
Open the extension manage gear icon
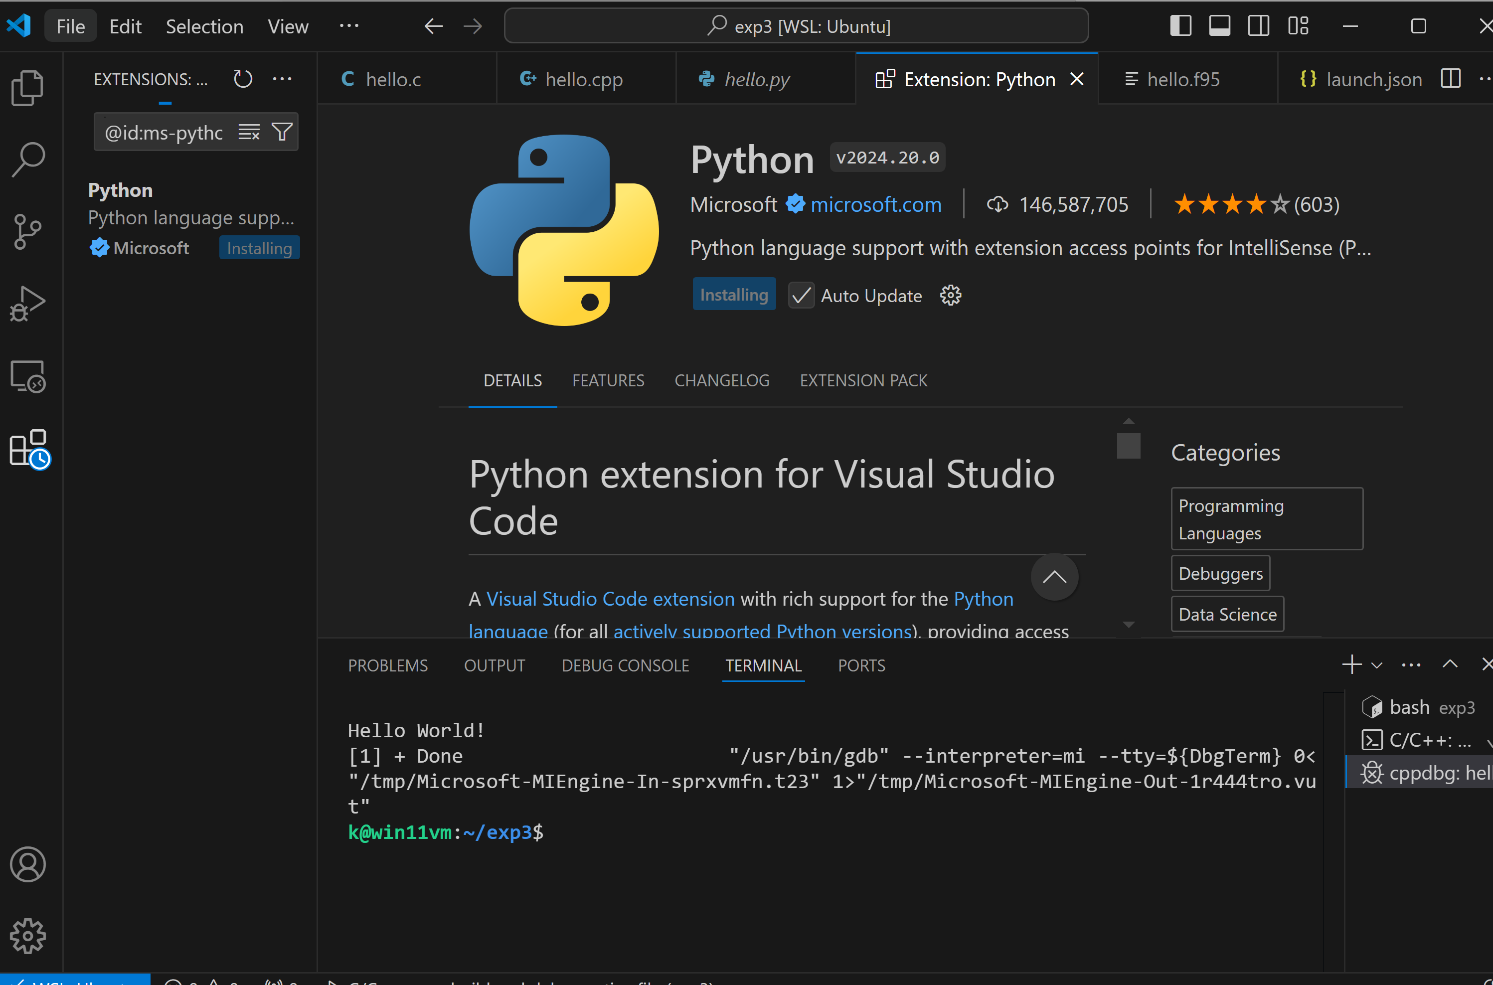click(950, 295)
